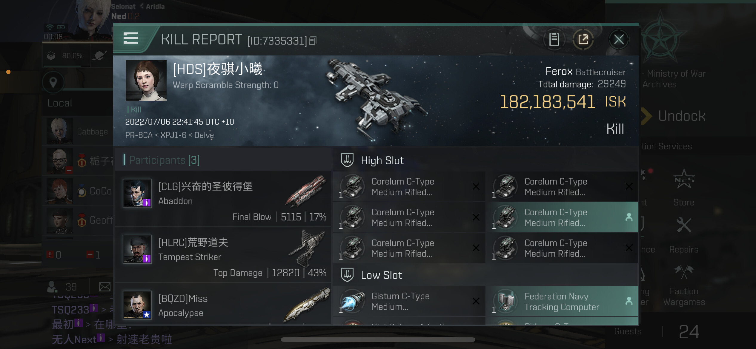The image size is (756, 349).
Task: Select highlighted Corelum C-Type Medium Rifled module
Action: (562, 217)
